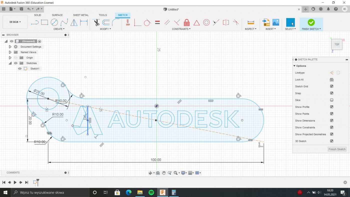This screenshot has height=197, width=350.
Task: Activate the Fit Point Spline tool
Action: coord(64,22)
